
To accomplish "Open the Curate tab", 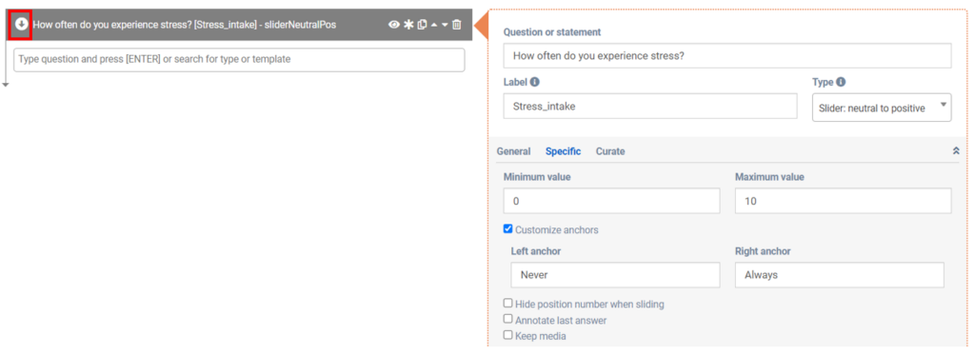I will [610, 151].
